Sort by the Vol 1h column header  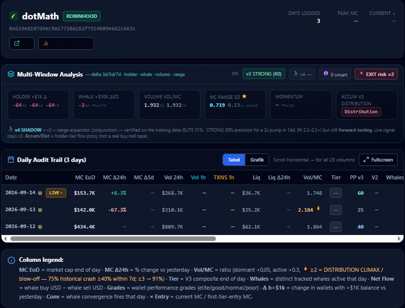click(198, 177)
